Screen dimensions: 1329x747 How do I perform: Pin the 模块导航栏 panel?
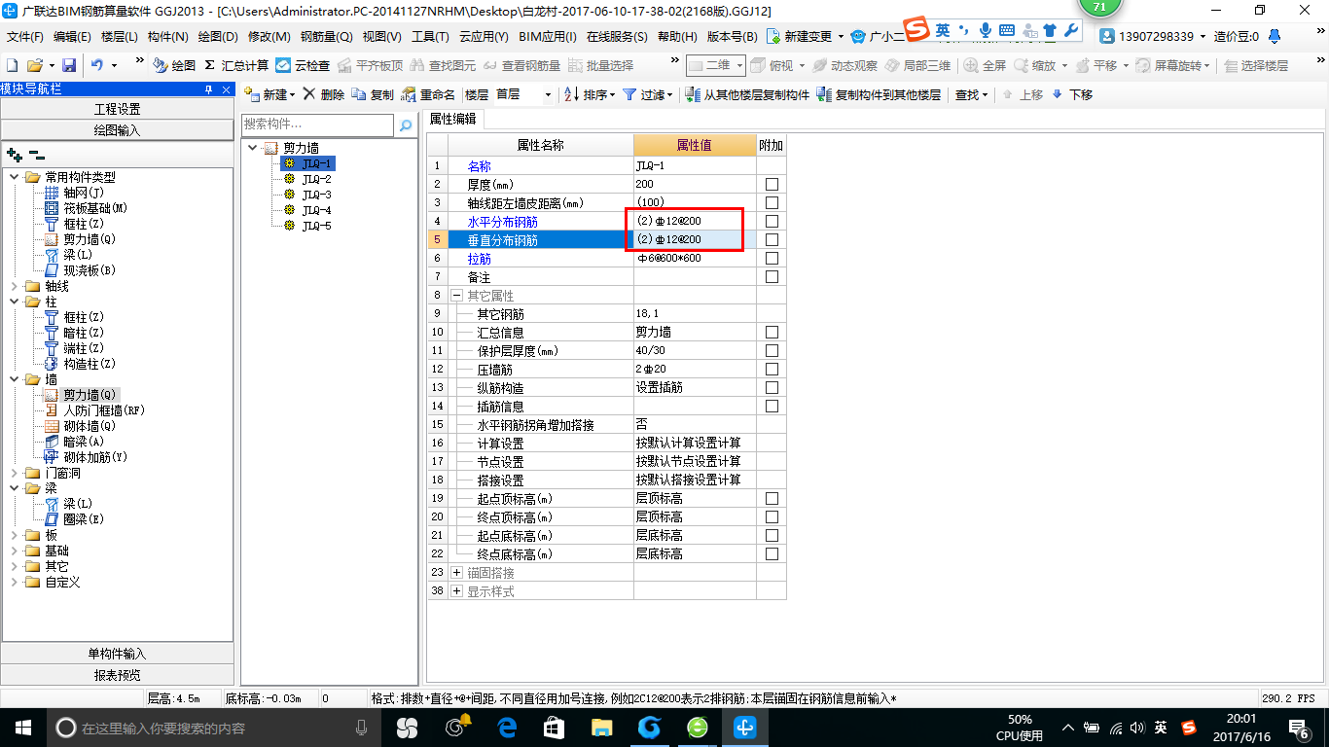(x=208, y=89)
